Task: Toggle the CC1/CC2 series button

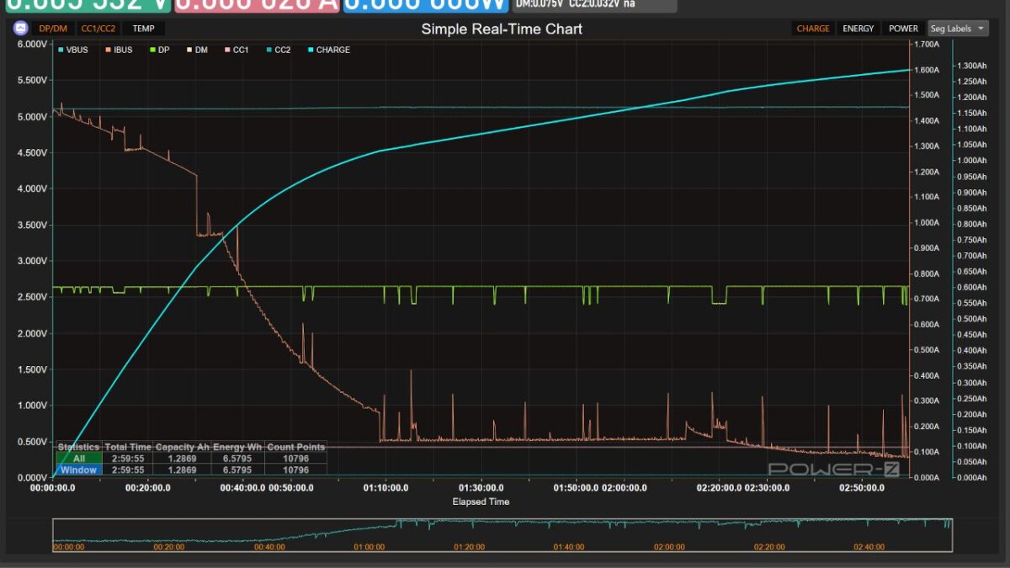Action: (x=98, y=29)
